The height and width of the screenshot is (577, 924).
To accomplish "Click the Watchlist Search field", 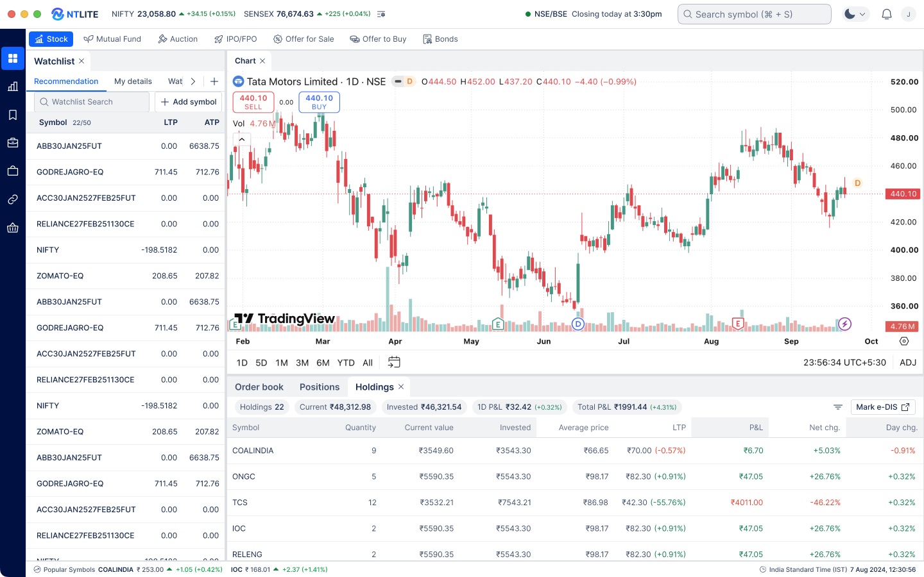I will pos(92,102).
